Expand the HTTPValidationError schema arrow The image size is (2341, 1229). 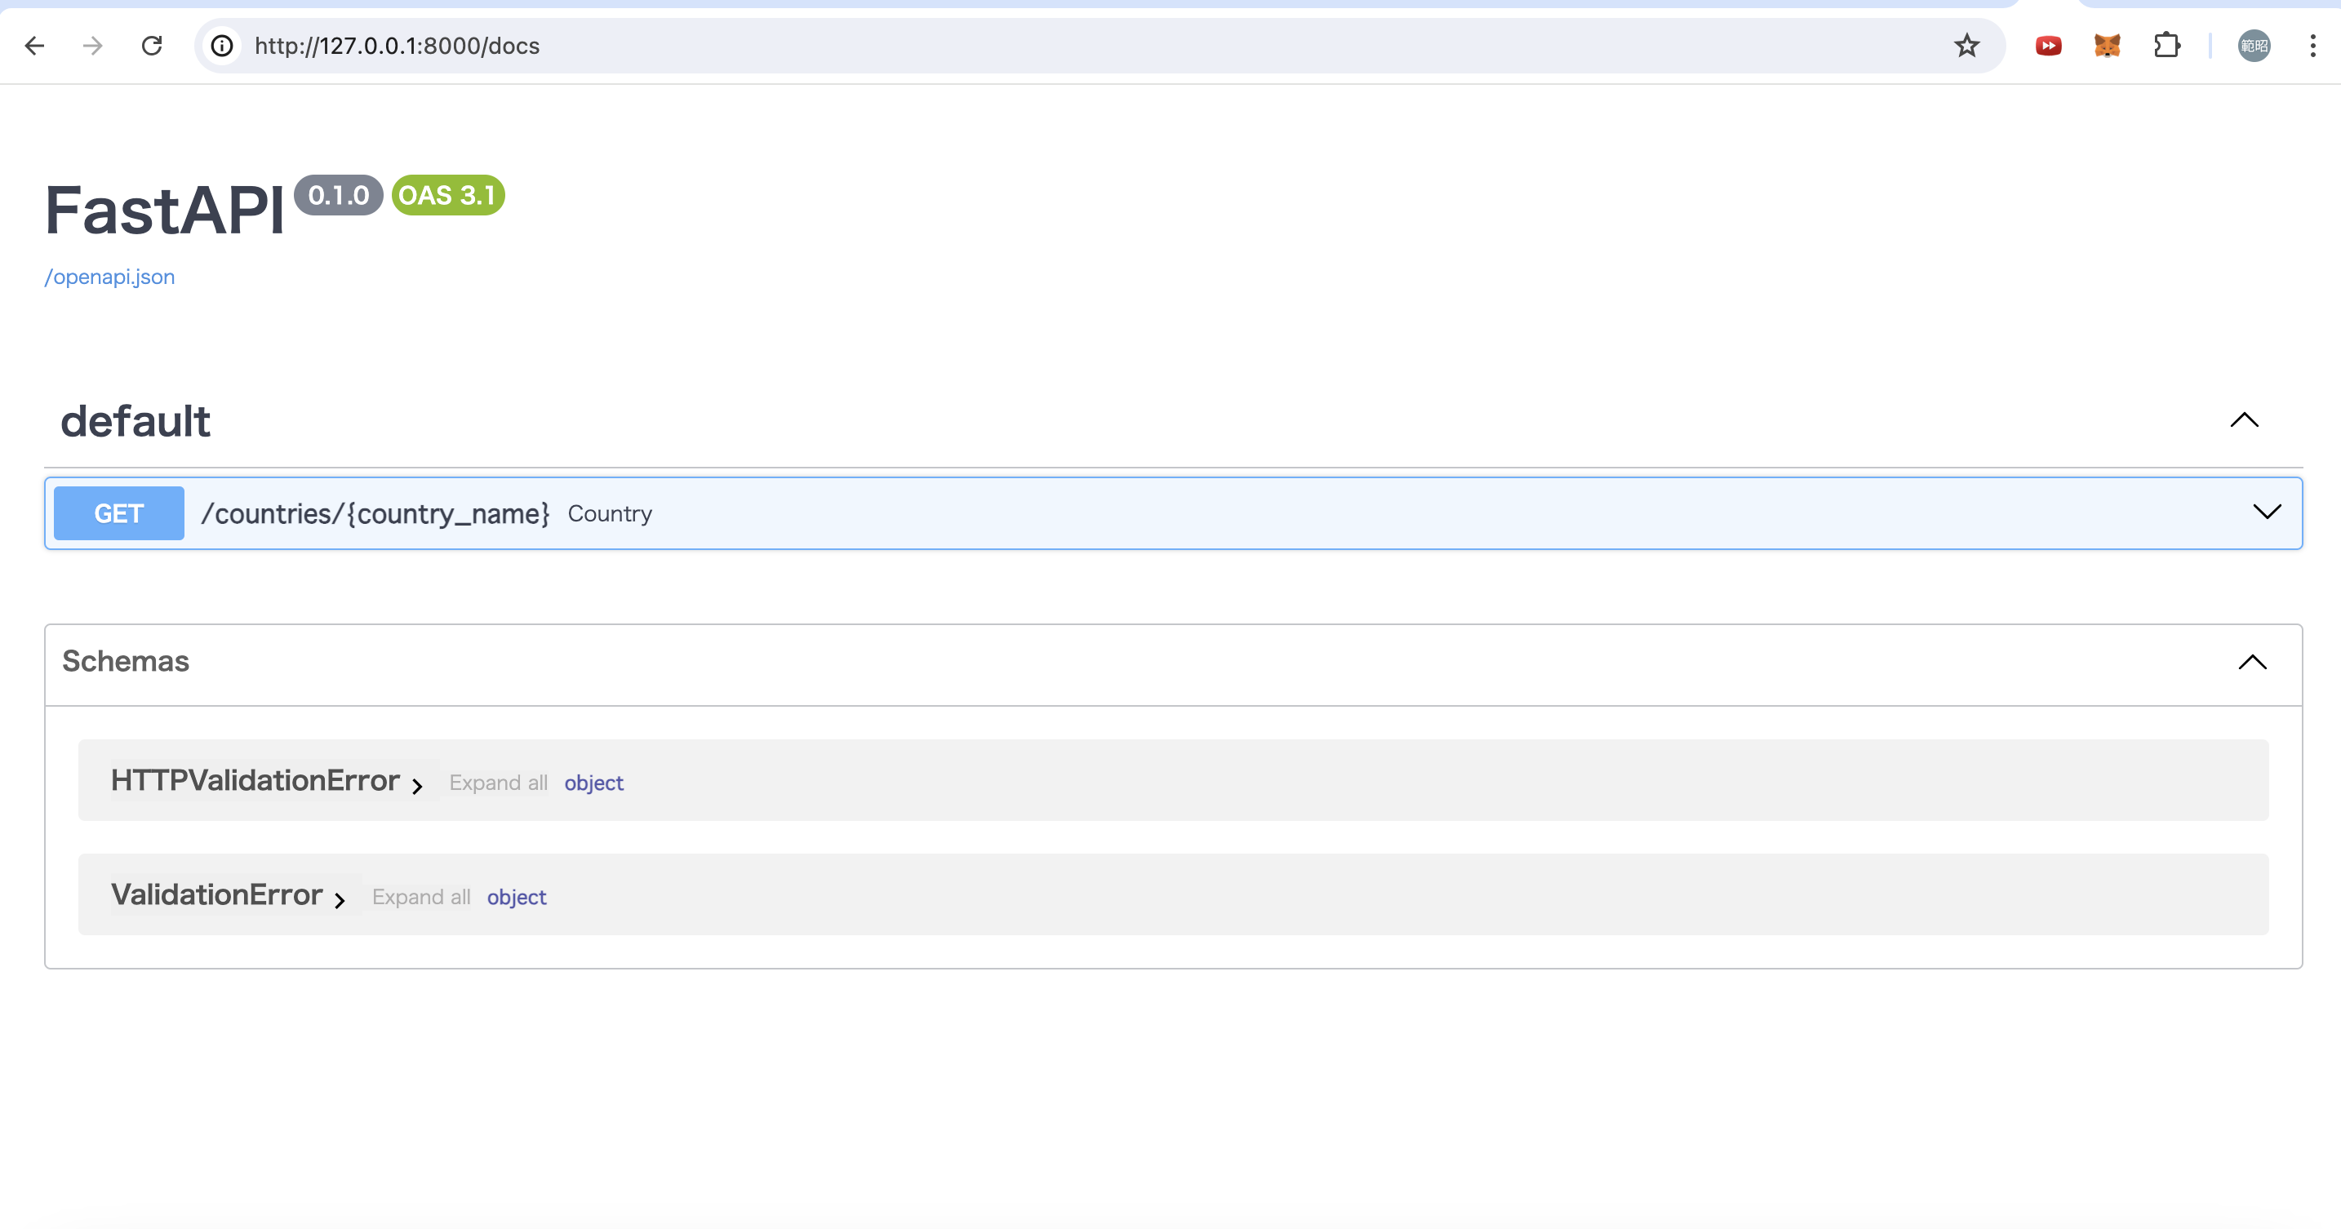point(418,787)
